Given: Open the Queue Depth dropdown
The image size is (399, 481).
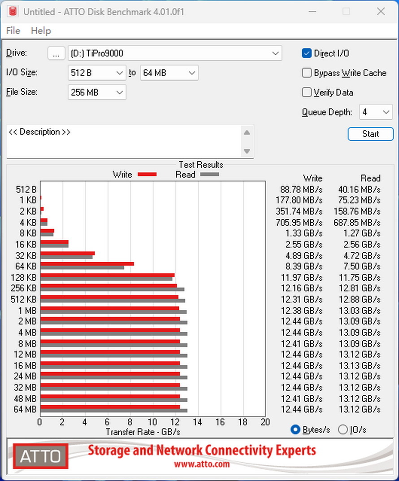Looking at the screenshot, I should 376,112.
